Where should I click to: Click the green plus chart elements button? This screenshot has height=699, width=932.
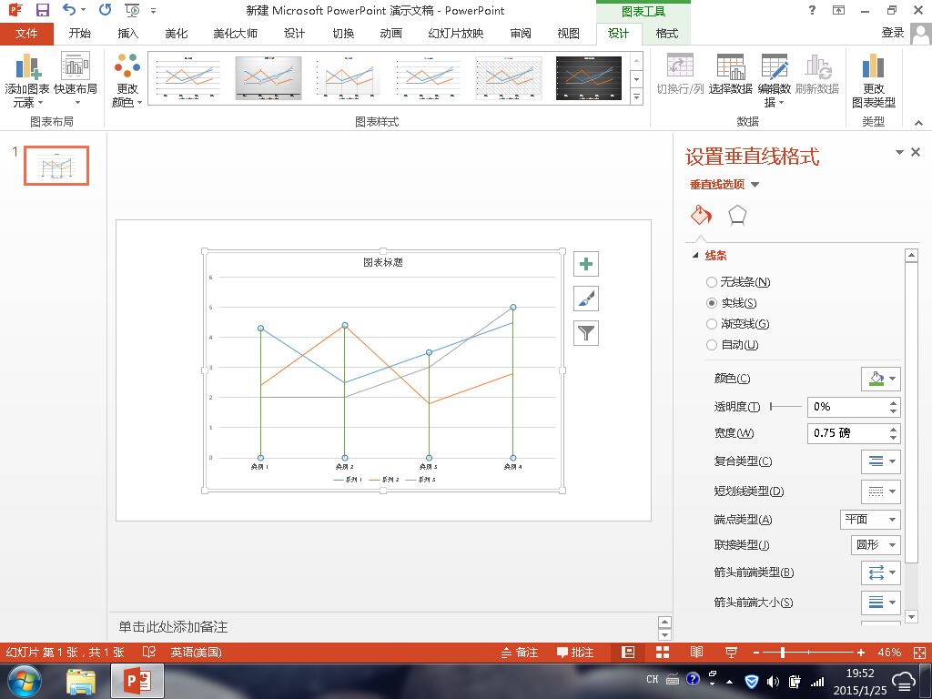[x=586, y=264]
